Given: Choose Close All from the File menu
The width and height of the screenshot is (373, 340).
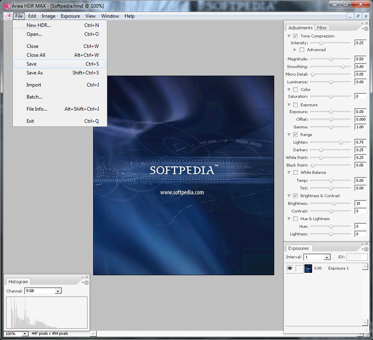Looking at the screenshot, I should click(60, 55).
